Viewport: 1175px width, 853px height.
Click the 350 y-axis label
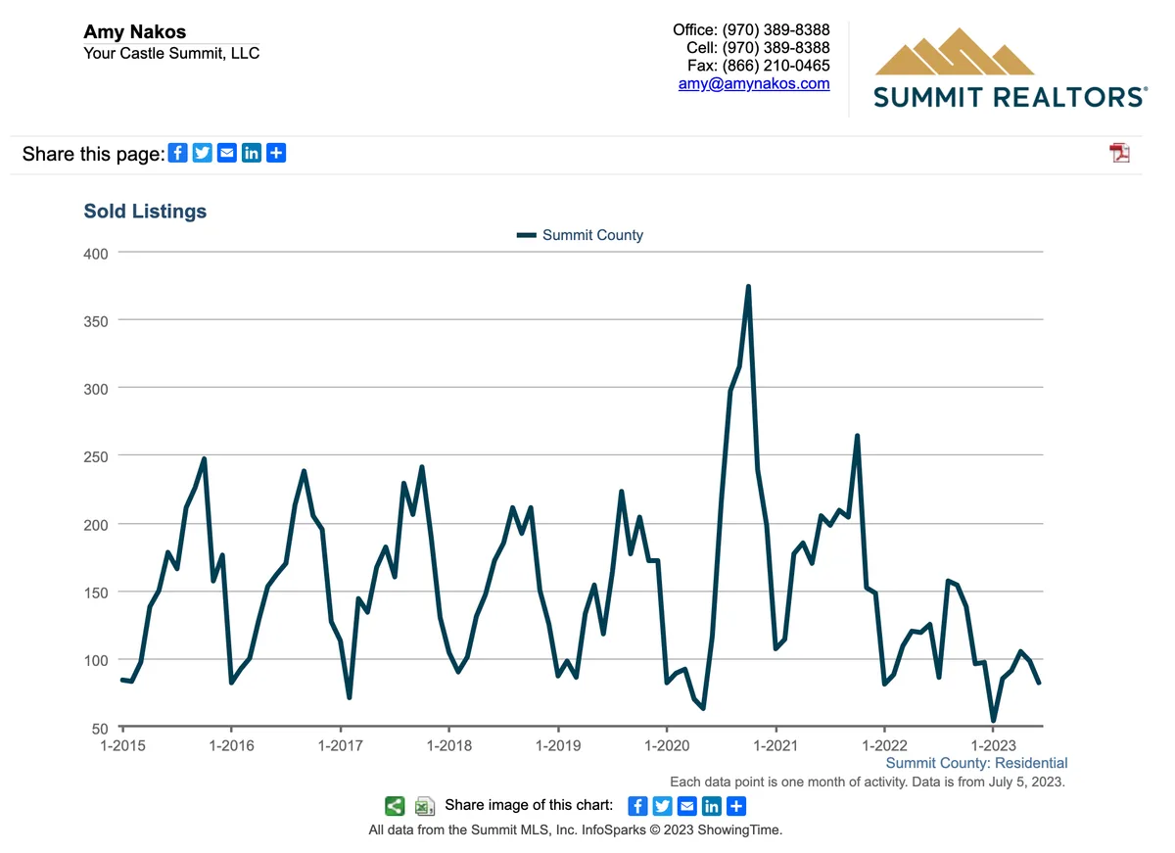click(x=95, y=320)
